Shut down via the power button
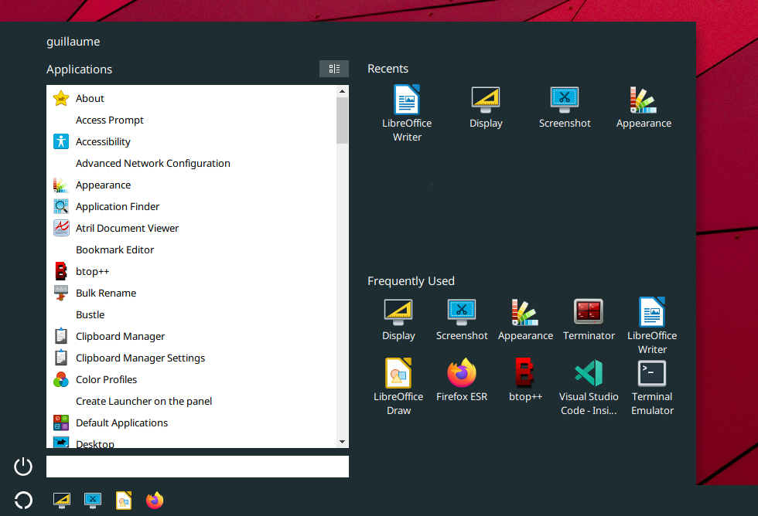This screenshot has height=516, width=758. [22, 467]
